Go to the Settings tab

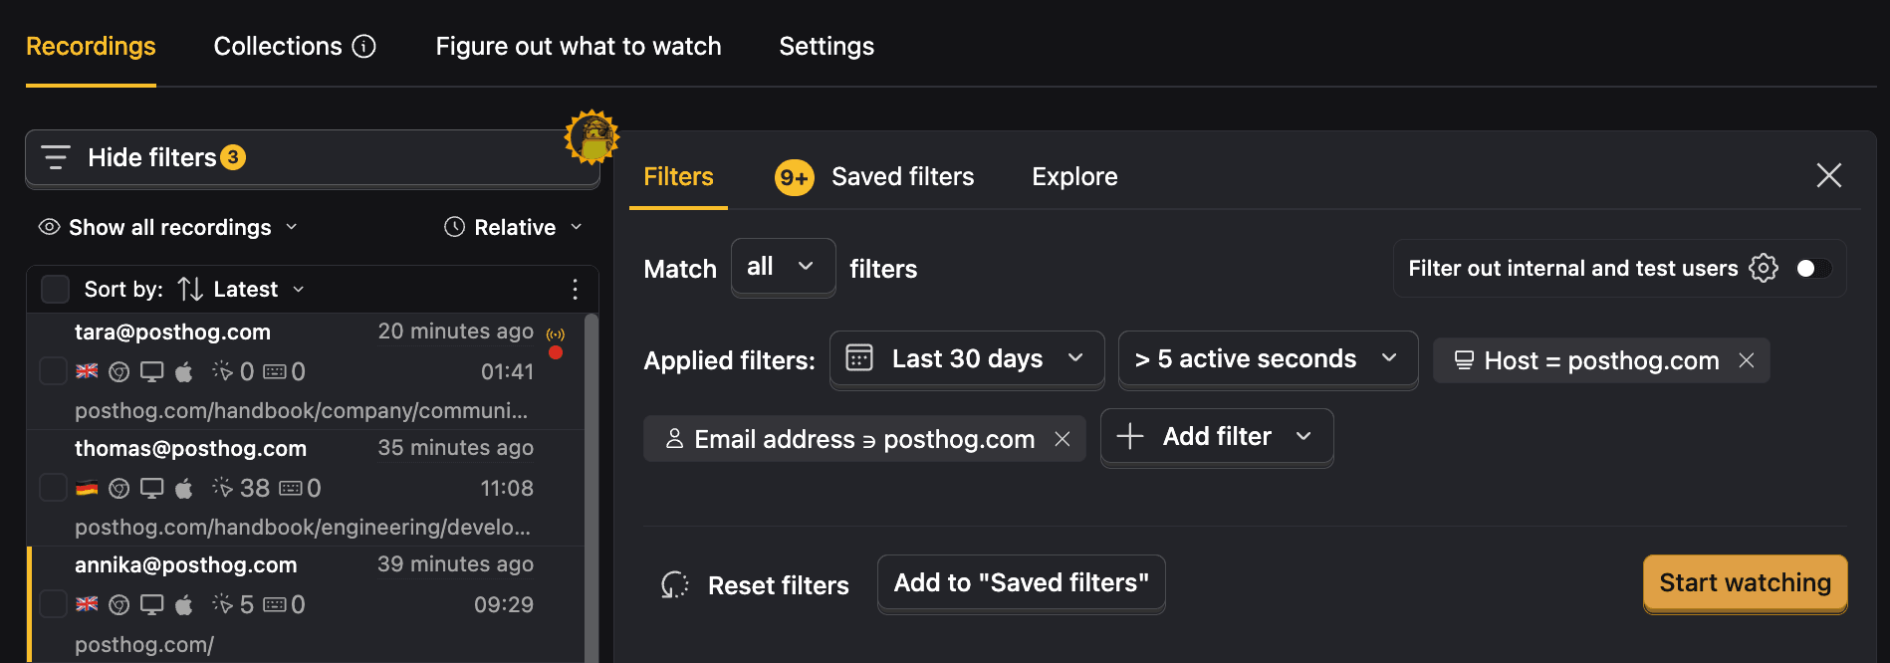click(x=827, y=46)
